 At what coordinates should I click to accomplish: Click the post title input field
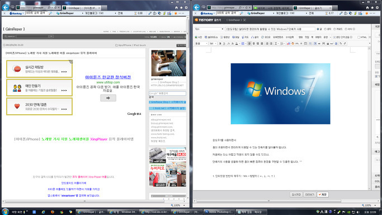(x=270, y=29)
